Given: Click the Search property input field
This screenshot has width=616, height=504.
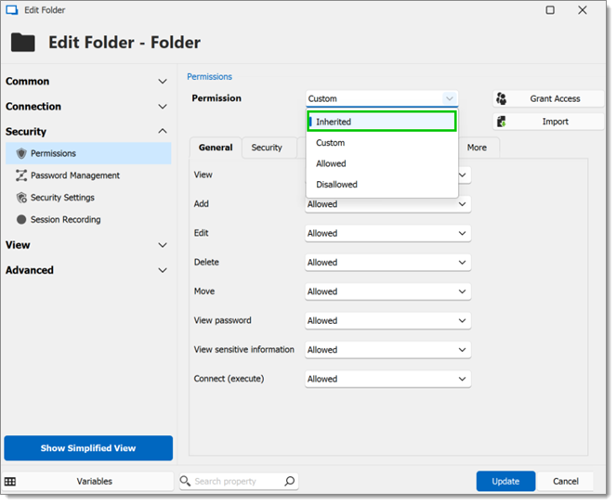Looking at the screenshot, I should [238, 481].
